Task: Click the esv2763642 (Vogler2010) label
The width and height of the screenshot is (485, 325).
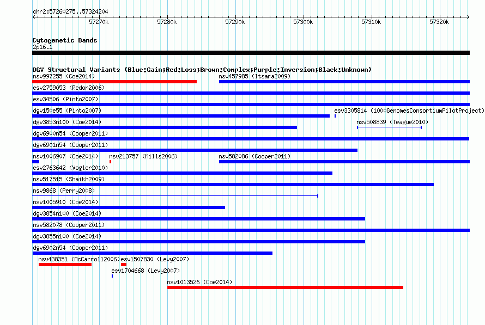Action: [70, 168]
